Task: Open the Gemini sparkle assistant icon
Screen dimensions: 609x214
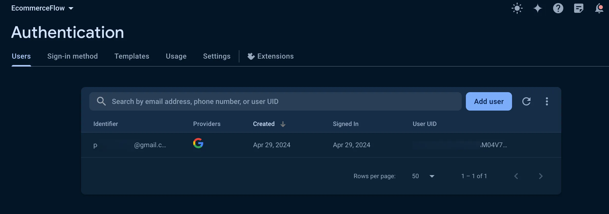Action: click(537, 8)
